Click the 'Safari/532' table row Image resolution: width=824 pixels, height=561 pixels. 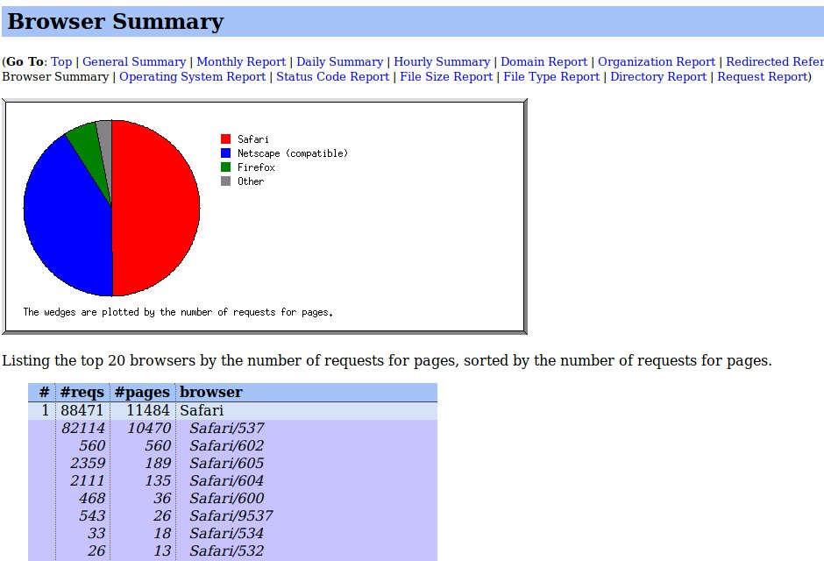pyautogui.click(x=232, y=551)
